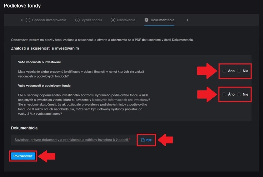This screenshot has width=263, height=177.
Task: Click the Znalosti a skúsenosti s investovaním heading
Action: pyautogui.click(x=45, y=49)
